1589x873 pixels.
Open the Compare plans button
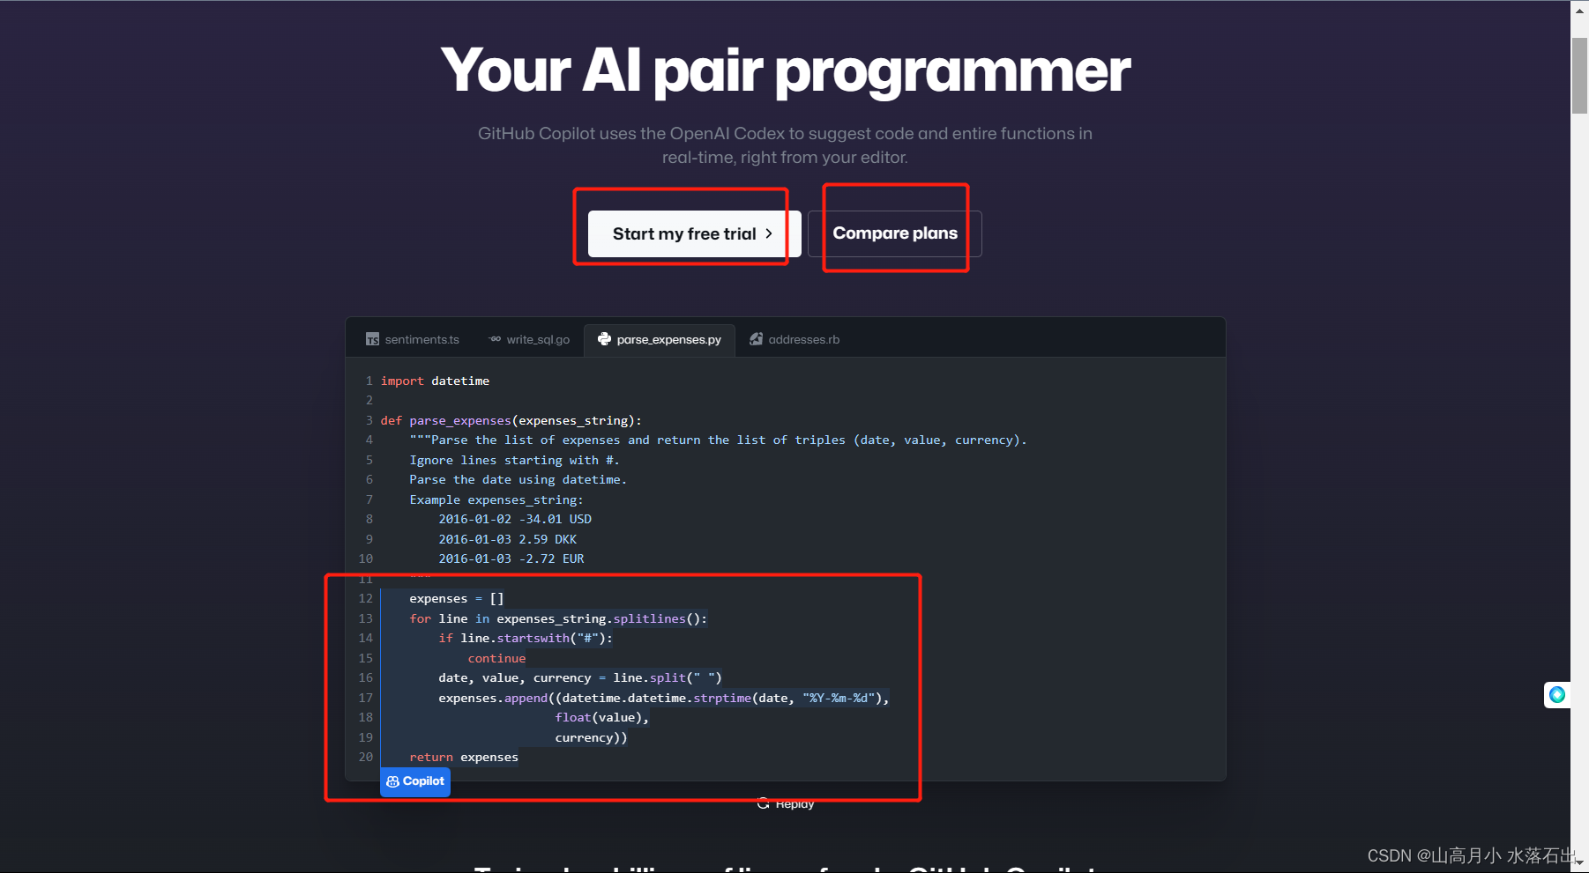[894, 233]
